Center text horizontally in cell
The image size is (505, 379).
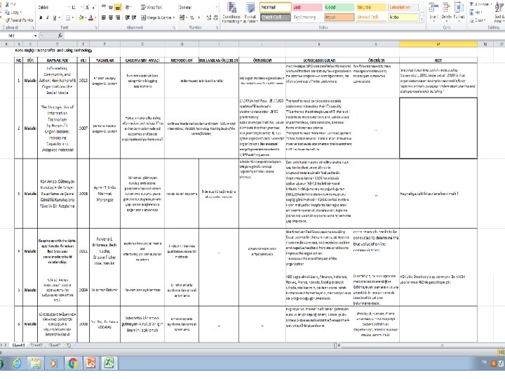coord(111,18)
